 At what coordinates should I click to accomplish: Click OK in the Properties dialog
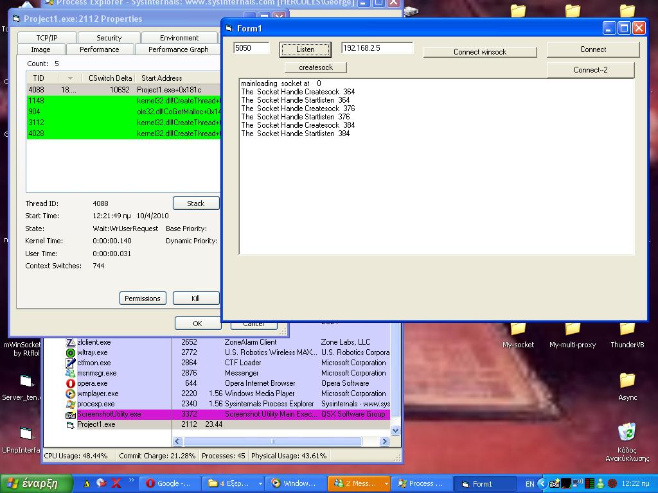coord(198,324)
